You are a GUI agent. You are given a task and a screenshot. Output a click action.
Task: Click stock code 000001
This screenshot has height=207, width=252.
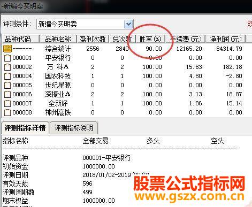pos(22,58)
